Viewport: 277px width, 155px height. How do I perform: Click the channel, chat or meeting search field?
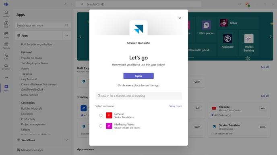pyautogui.click(x=138, y=96)
